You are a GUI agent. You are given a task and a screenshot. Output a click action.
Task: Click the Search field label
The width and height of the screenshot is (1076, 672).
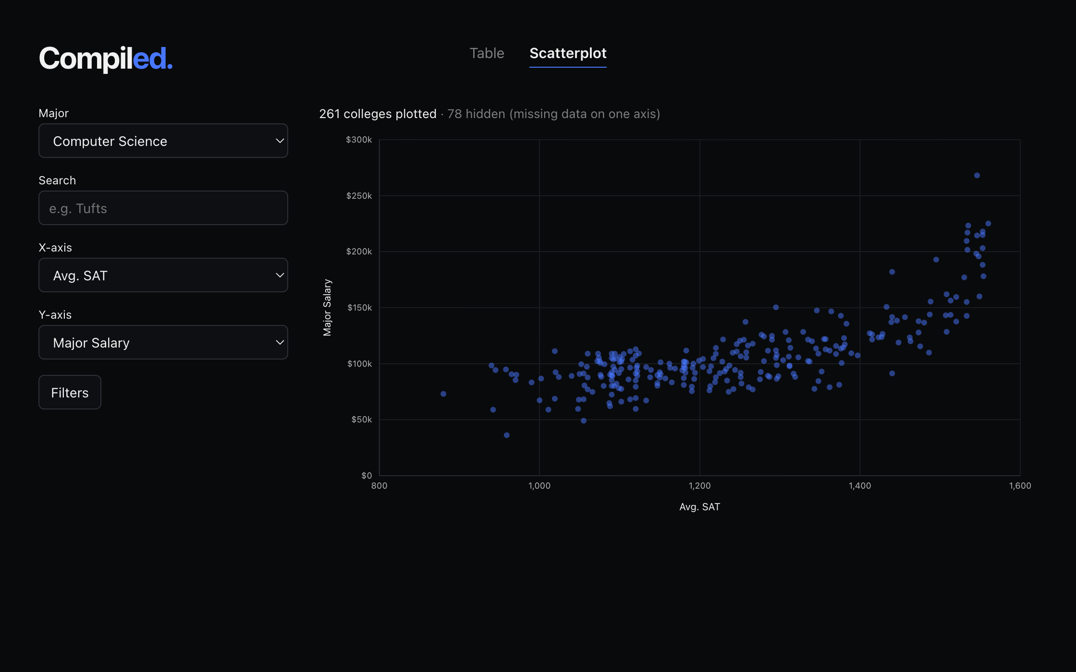pos(57,180)
